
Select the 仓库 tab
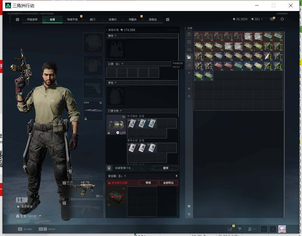pos(52,19)
